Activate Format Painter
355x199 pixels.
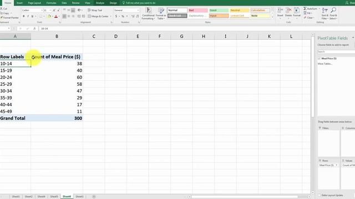tap(9, 18)
